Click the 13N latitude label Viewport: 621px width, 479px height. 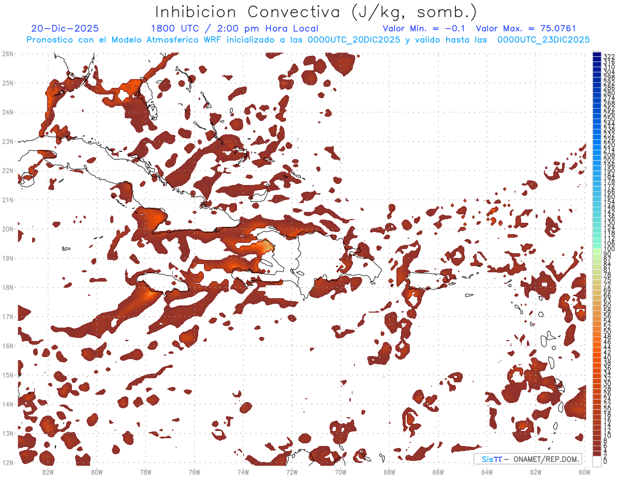[8, 433]
